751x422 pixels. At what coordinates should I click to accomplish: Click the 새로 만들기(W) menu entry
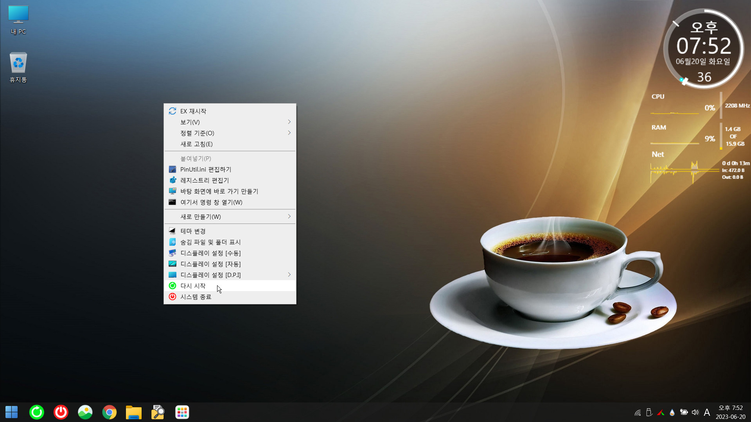(x=230, y=216)
